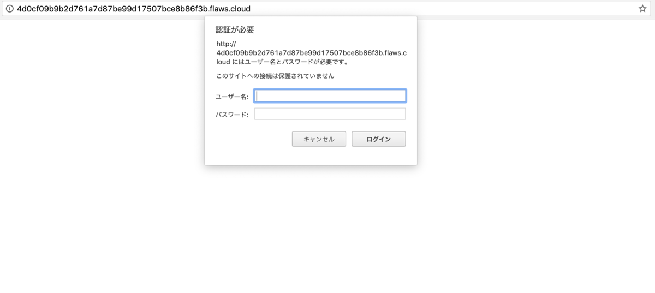
Task: Click the ユーザー名 input field
Action: point(330,96)
